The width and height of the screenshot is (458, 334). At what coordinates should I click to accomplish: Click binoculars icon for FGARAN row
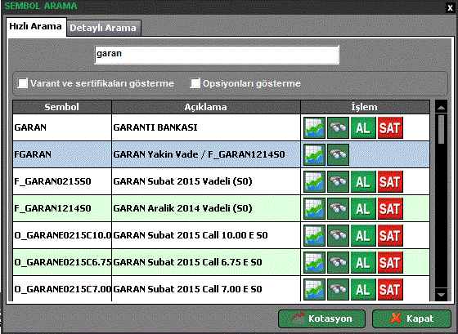pos(339,154)
